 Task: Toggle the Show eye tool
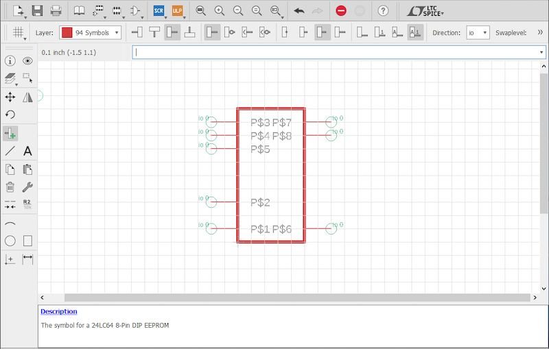pos(27,61)
